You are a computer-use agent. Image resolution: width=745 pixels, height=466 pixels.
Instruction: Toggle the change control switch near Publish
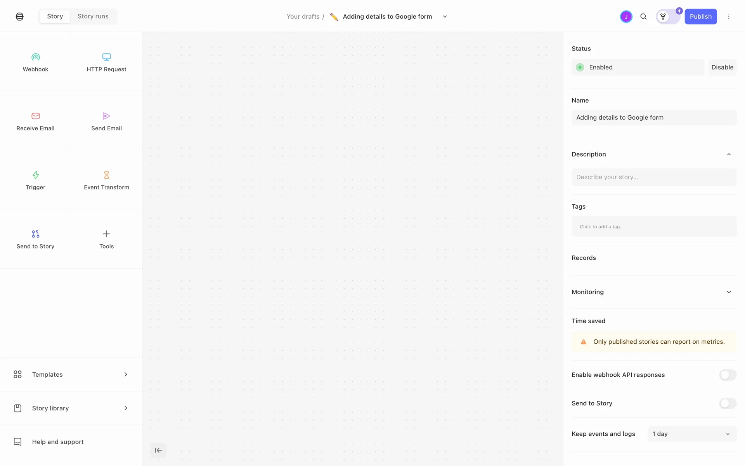[x=668, y=17]
